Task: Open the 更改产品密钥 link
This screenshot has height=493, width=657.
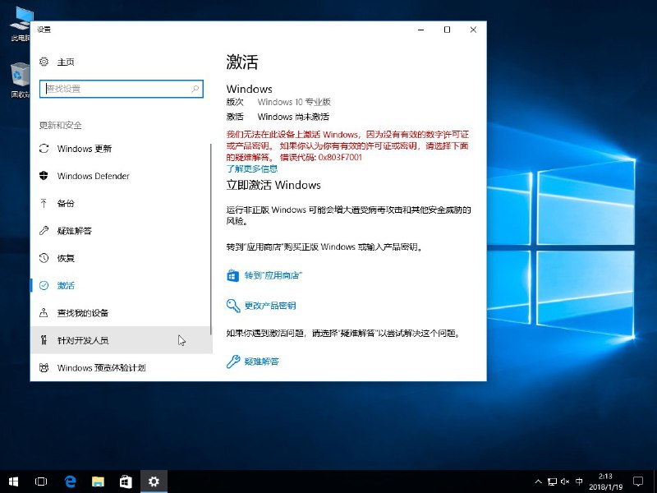Action: click(x=270, y=306)
